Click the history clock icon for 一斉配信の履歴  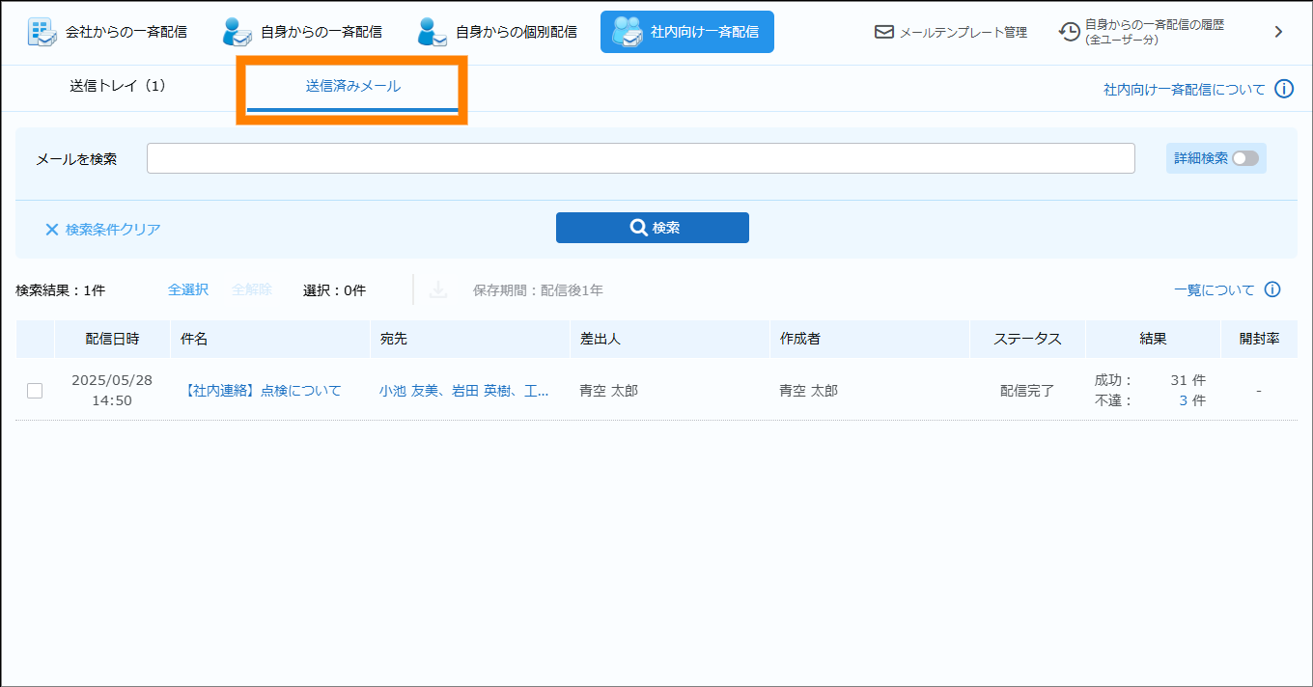[1069, 32]
